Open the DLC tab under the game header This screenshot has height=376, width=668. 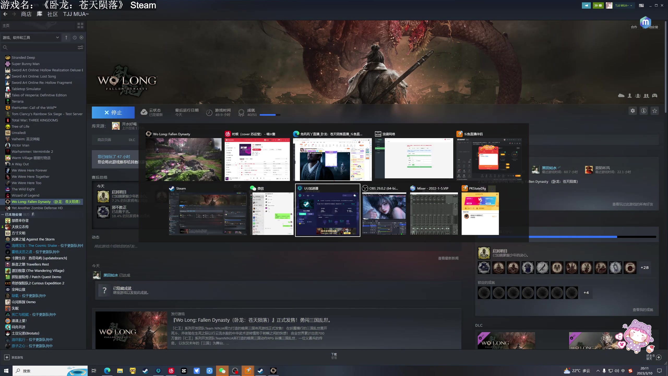click(132, 140)
